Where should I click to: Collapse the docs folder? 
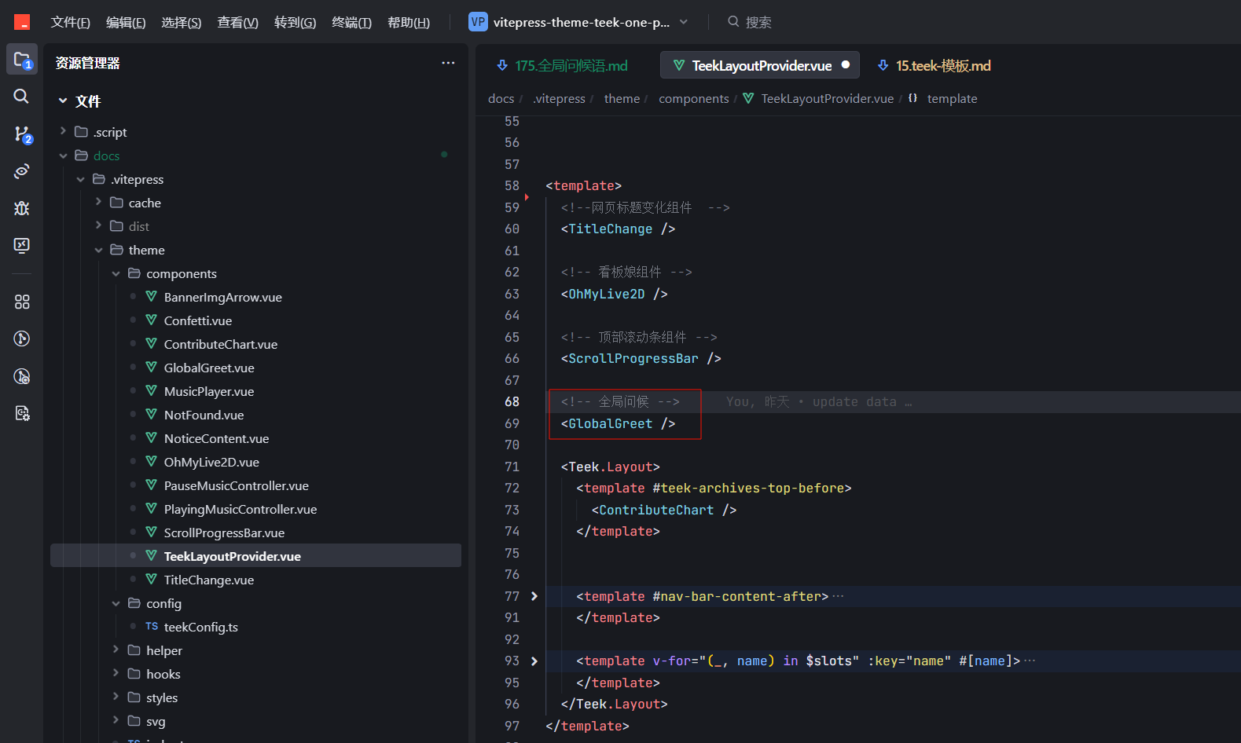[64, 156]
